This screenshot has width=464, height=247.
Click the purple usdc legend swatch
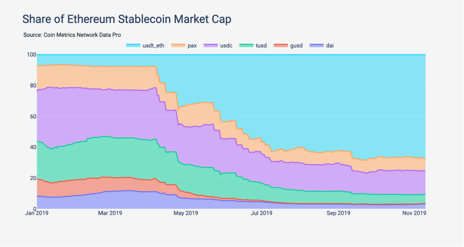(210, 46)
